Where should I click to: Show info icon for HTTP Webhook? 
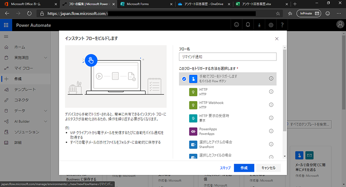click(271, 105)
